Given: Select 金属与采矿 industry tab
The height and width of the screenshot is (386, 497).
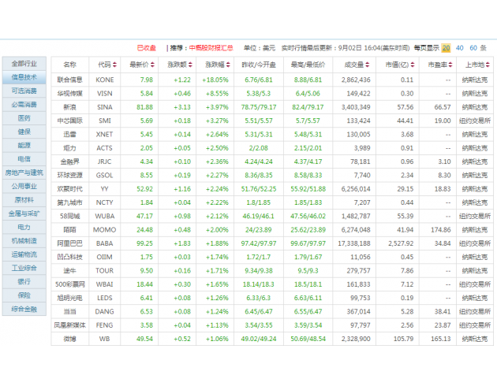Looking at the screenshot, I should click(x=24, y=213).
